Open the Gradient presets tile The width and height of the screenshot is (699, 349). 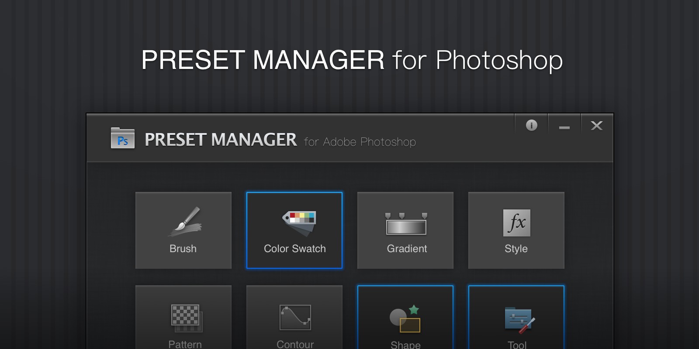pyautogui.click(x=405, y=230)
